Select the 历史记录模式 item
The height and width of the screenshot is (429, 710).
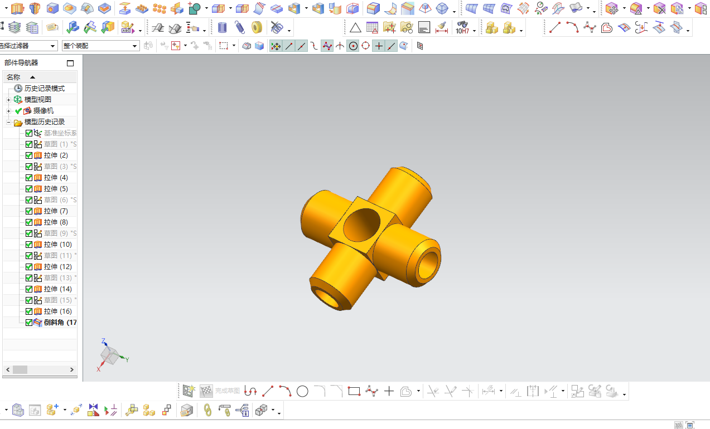click(x=44, y=89)
